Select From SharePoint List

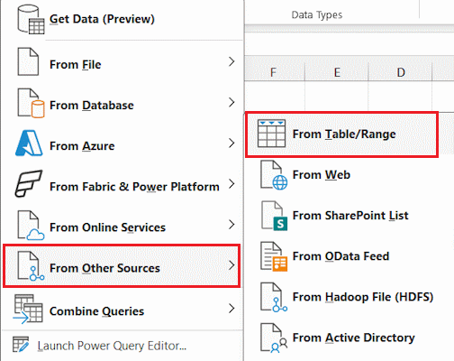(349, 216)
